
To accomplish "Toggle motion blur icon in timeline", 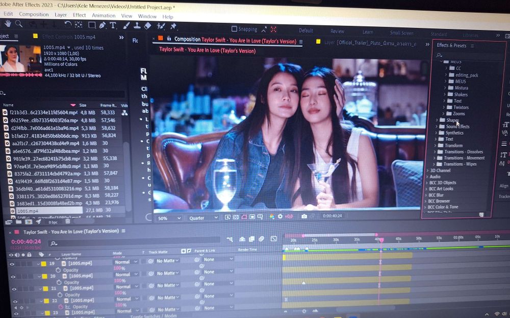I will pyautogui.click(x=262, y=238).
